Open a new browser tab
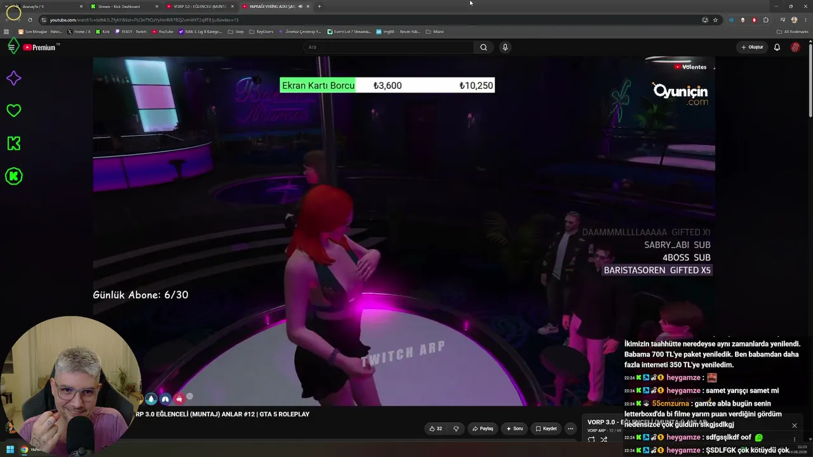 click(319, 6)
